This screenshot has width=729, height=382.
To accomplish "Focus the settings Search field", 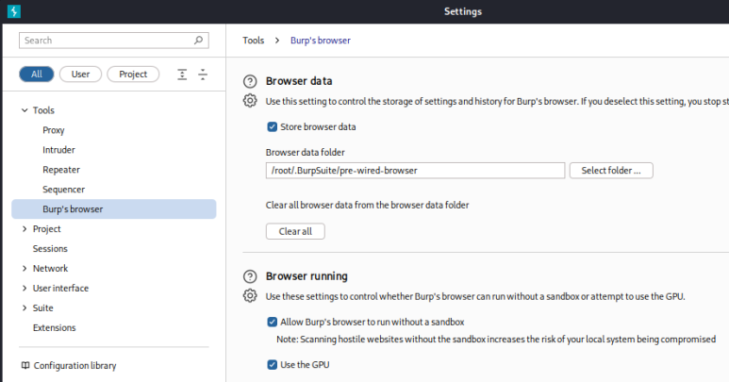I will [114, 41].
